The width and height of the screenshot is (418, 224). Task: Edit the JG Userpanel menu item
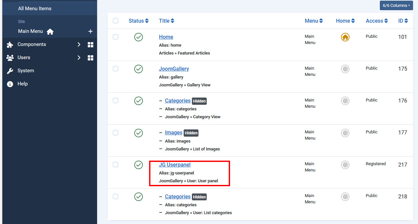click(175, 165)
